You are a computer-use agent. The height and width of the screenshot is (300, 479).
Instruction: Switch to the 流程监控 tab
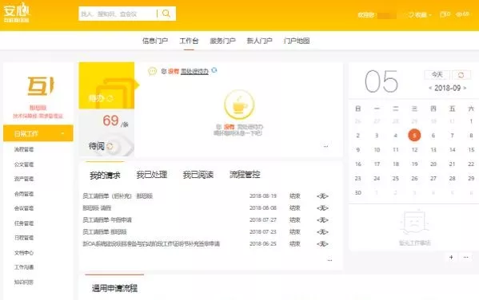click(x=245, y=175)
